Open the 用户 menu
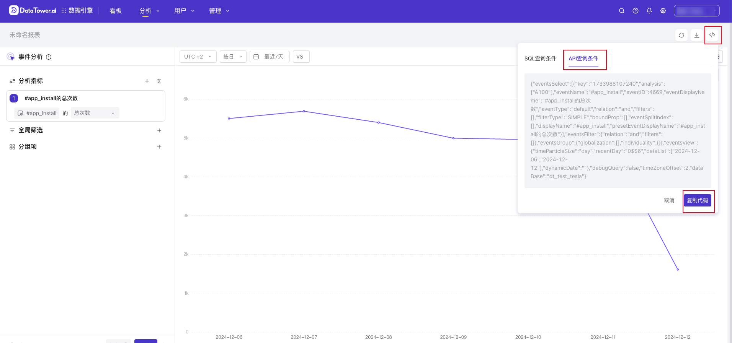 click(x=180, y=11)
